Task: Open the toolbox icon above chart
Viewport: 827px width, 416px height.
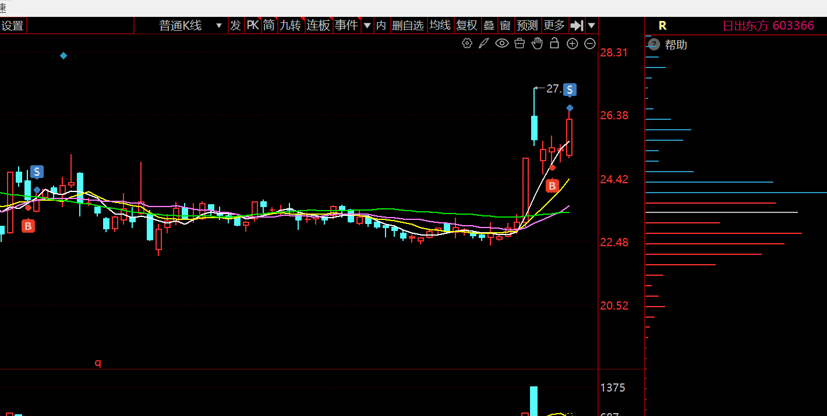Action: (519, 43)
